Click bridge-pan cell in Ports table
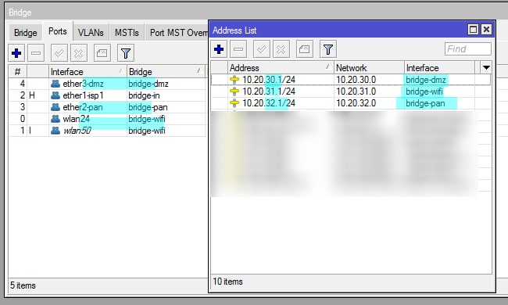Image resolution: width=508 pixels, height=305 pixels. click(148, 107)
